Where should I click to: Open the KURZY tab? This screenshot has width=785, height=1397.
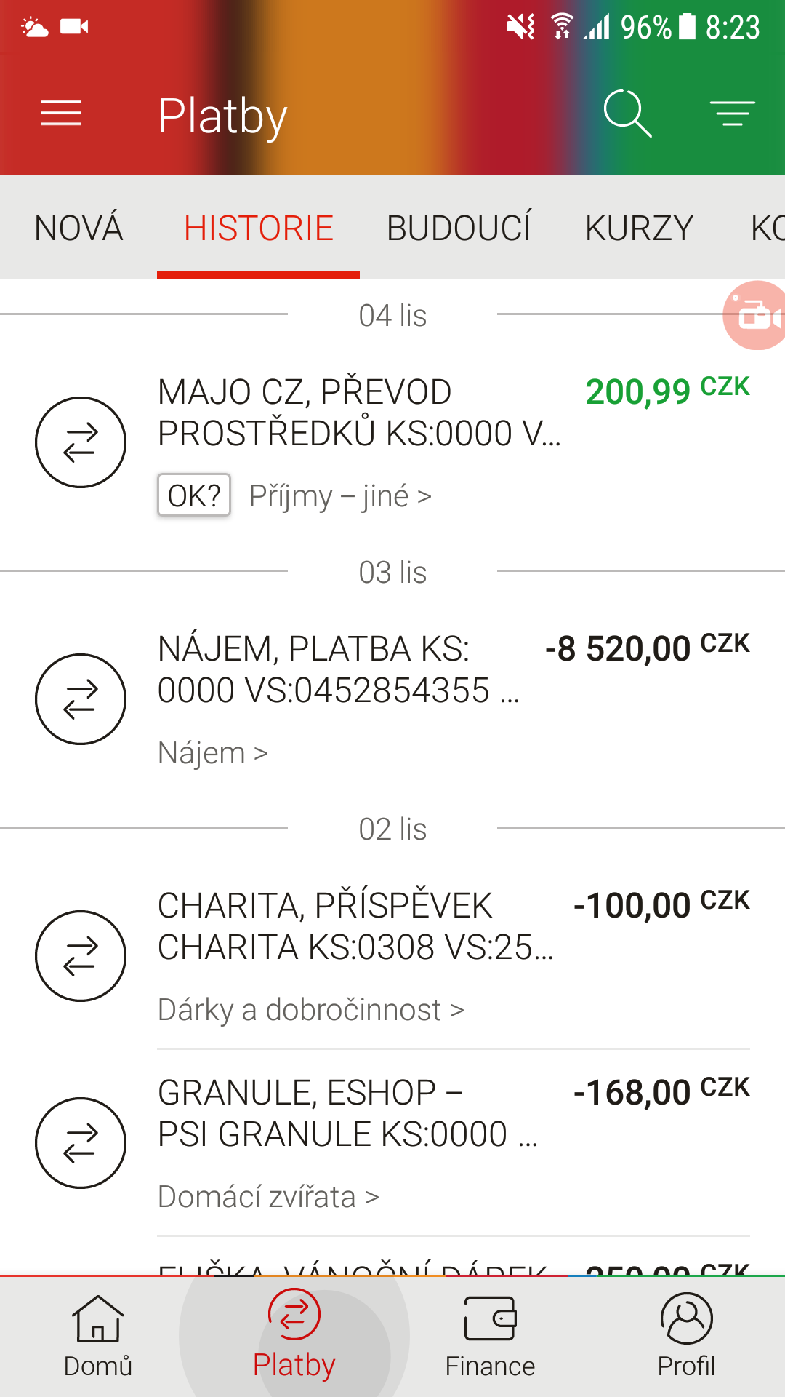click(639, 228)
